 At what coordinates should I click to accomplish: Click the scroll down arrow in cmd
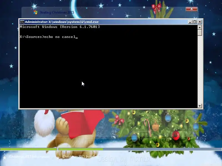[x=200, y=106]
